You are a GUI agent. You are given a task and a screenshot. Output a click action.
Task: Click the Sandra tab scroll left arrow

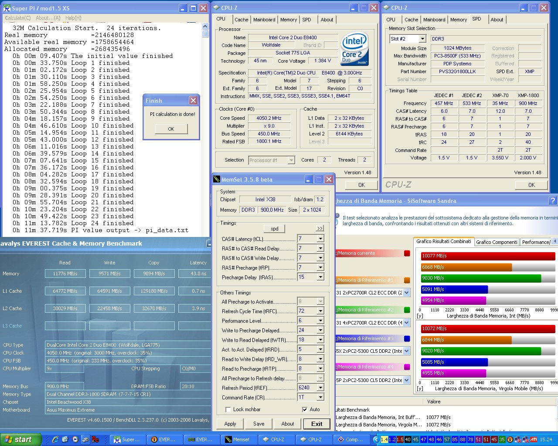click(555, 241)
